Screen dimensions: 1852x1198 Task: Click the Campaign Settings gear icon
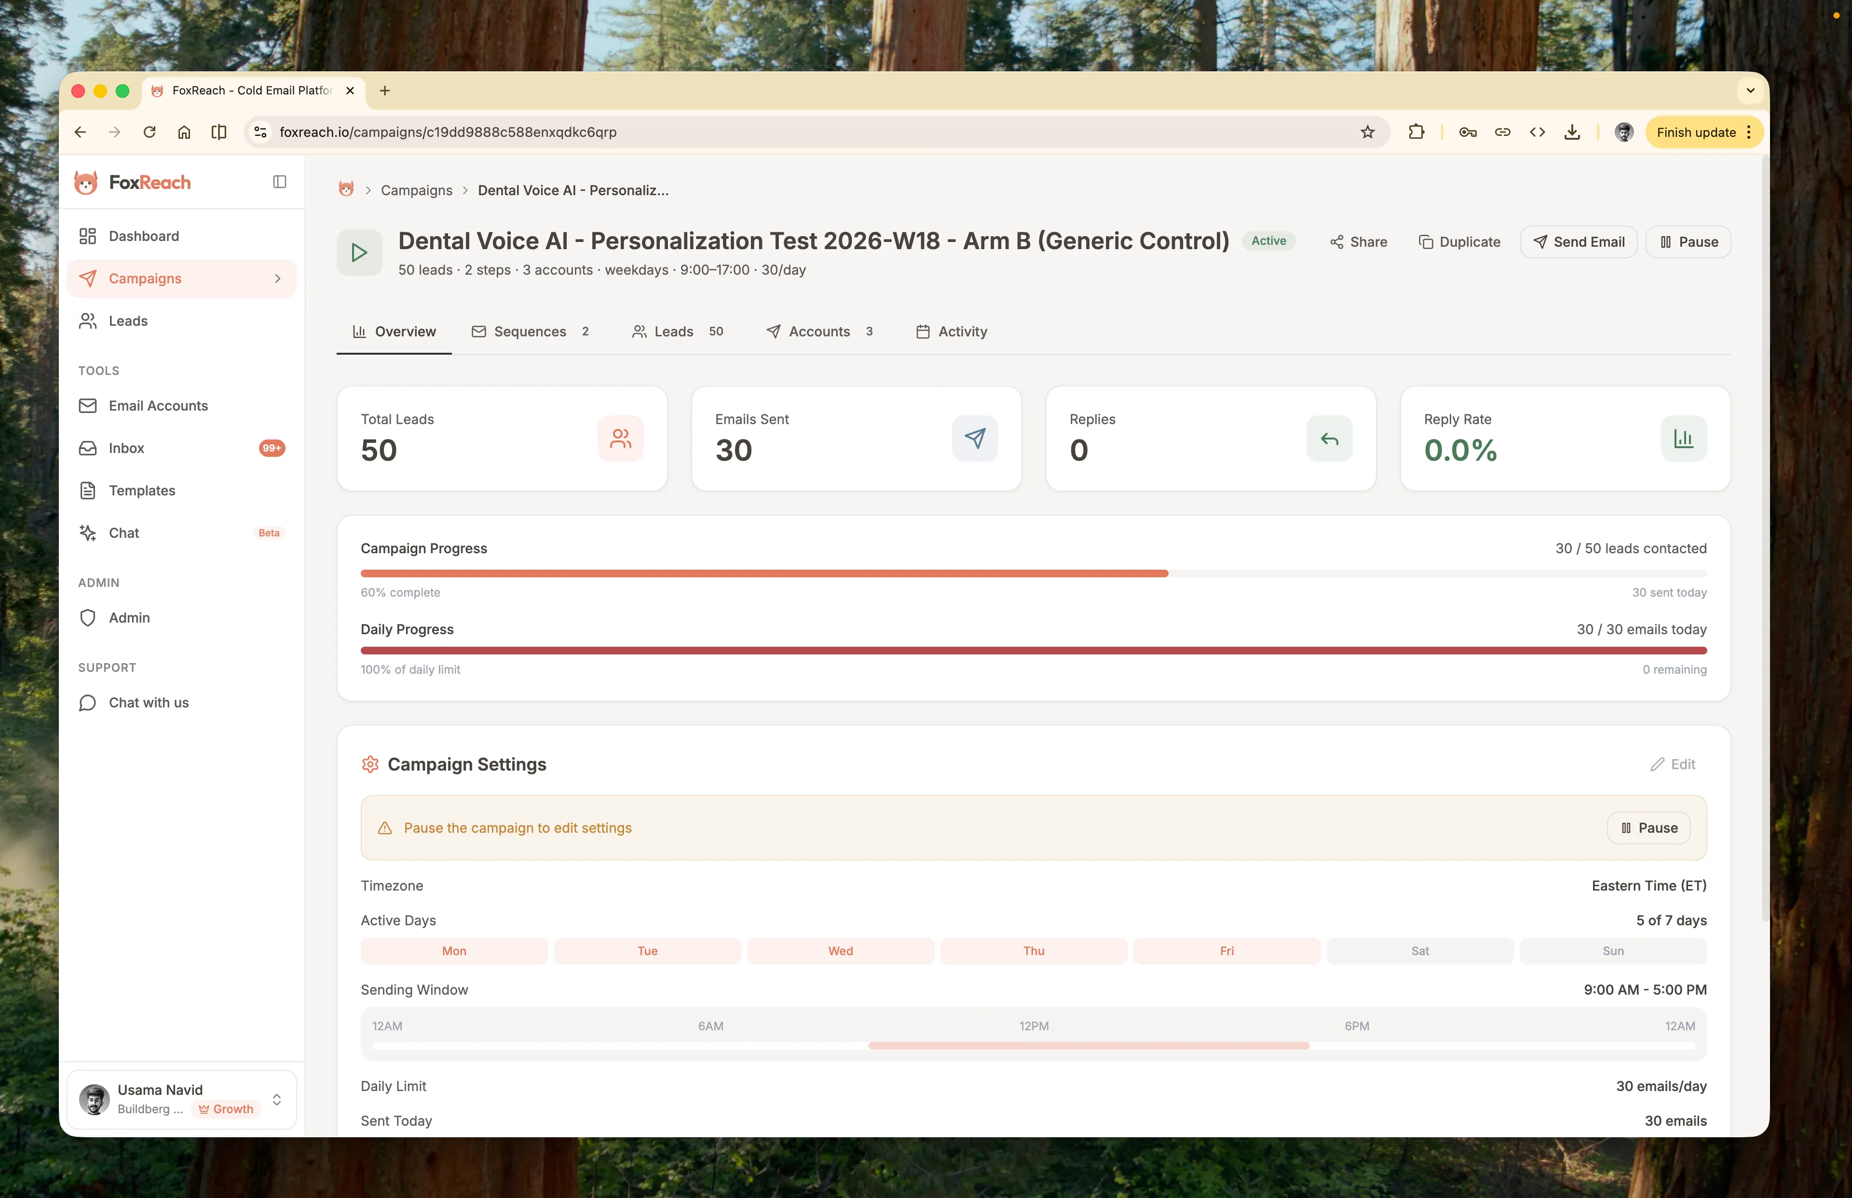(x=370, y=764)
